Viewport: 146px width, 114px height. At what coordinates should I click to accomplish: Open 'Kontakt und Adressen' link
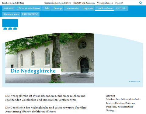pos(84,3)
